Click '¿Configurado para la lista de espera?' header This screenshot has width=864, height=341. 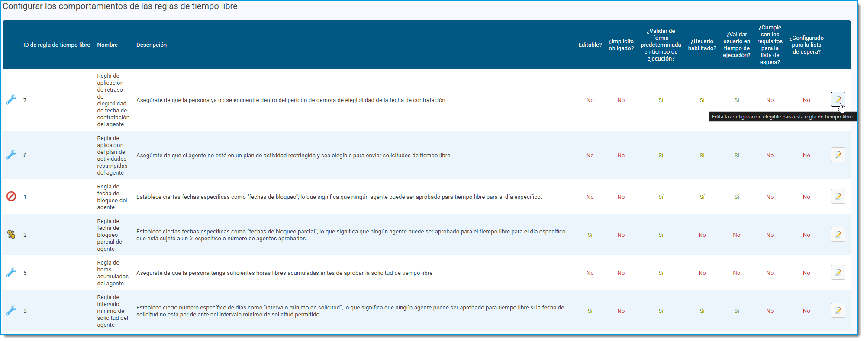point(806,45)
